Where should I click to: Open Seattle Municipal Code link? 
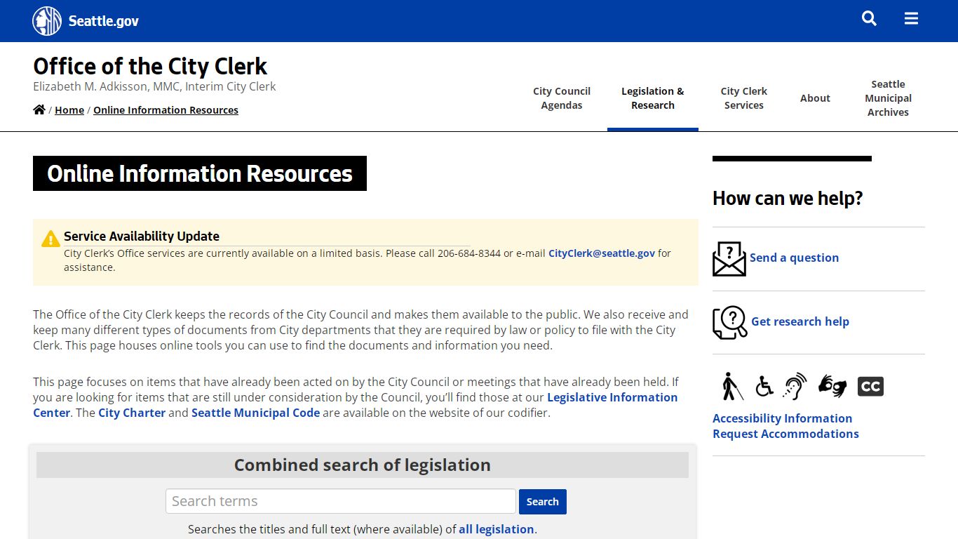[255, 413]
